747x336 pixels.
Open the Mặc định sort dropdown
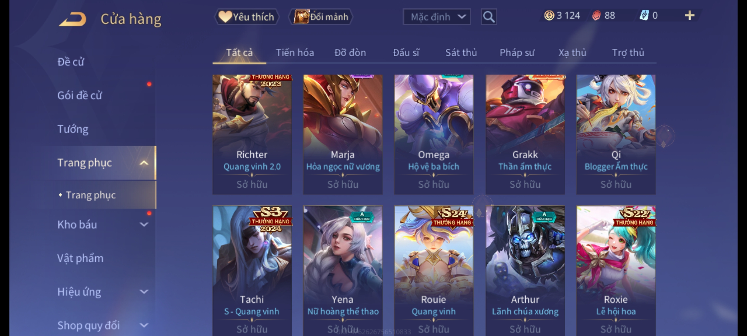pyautogui.click(x=436, y=17)
